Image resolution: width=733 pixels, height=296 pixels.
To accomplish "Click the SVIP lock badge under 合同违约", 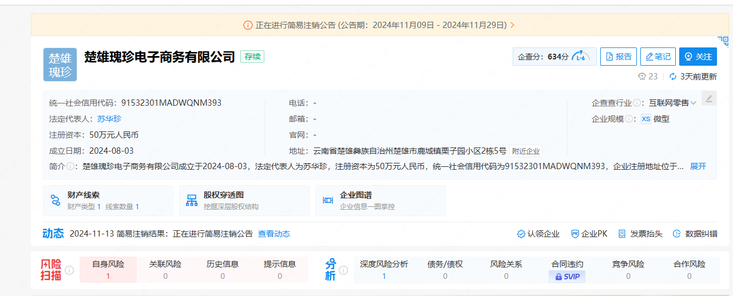I will click(567, 277).
